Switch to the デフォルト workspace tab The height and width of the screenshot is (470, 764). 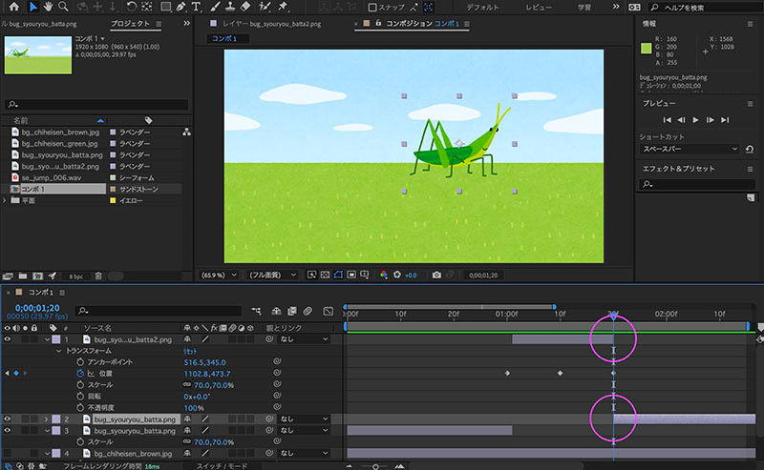click(x=482, y=7)
